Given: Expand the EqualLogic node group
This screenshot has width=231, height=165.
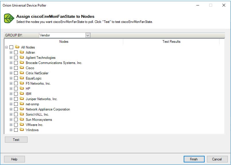Looking at the screenshot, I should (11, 78).
